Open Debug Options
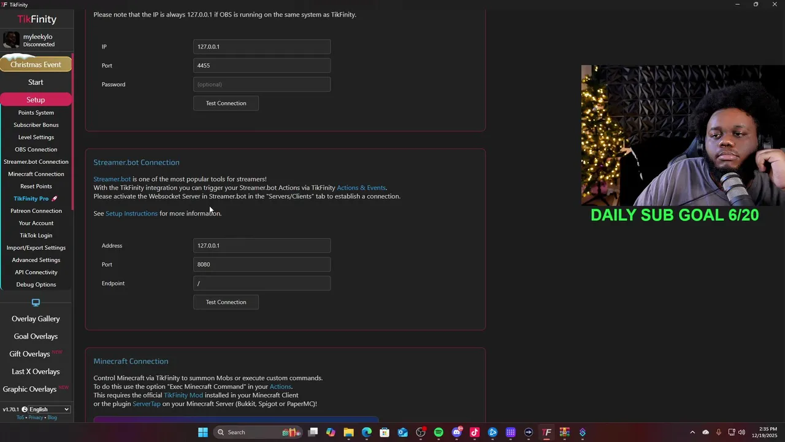This screenshot has height=442, width=785. pos(36,284)
